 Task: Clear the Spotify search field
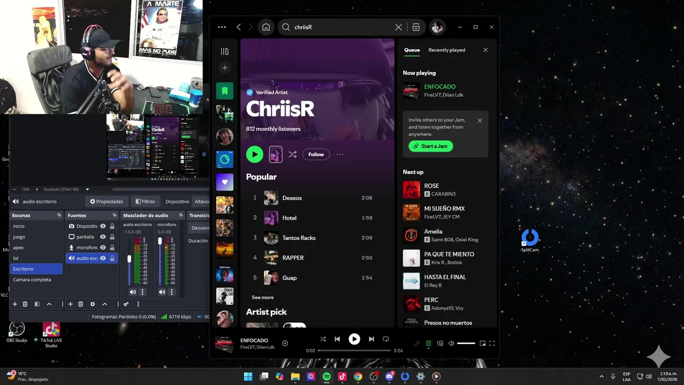[398, 27]
